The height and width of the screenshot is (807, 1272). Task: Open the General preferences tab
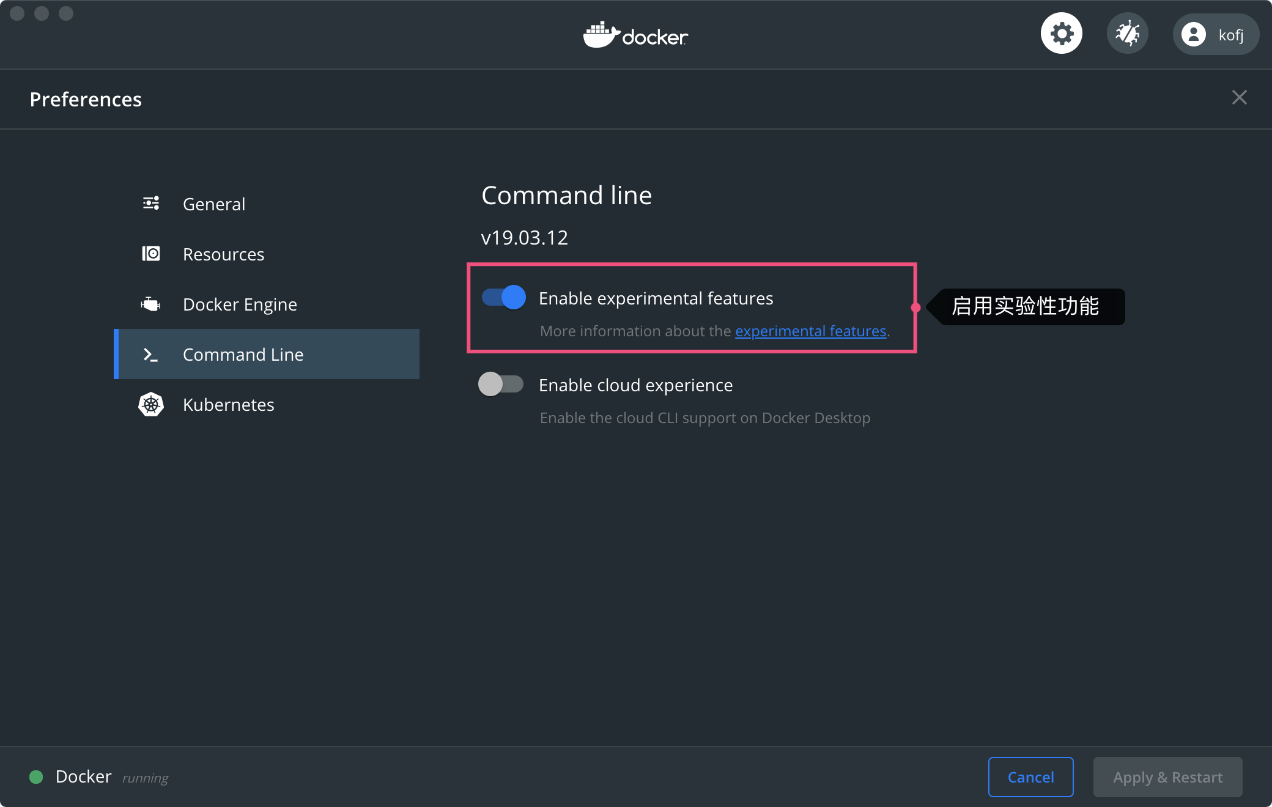267,204
